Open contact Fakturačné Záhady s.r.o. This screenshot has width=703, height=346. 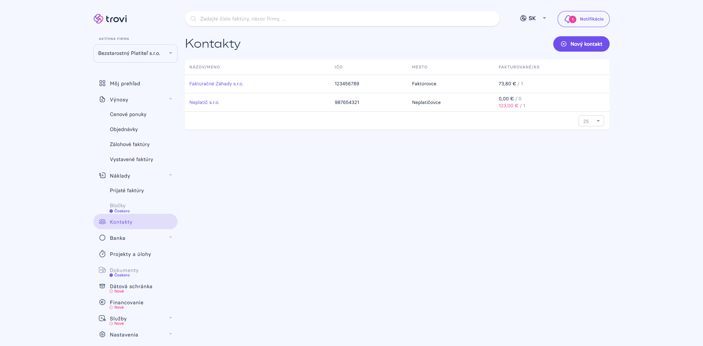click(x=216, y=84)
